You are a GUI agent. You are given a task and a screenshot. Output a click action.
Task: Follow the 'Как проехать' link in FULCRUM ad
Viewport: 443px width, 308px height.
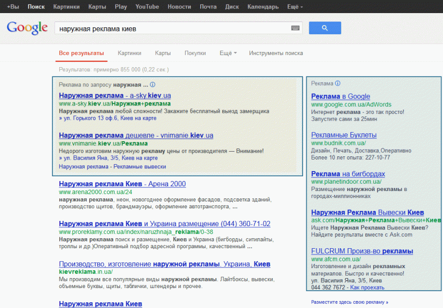(x=369, y=287)
